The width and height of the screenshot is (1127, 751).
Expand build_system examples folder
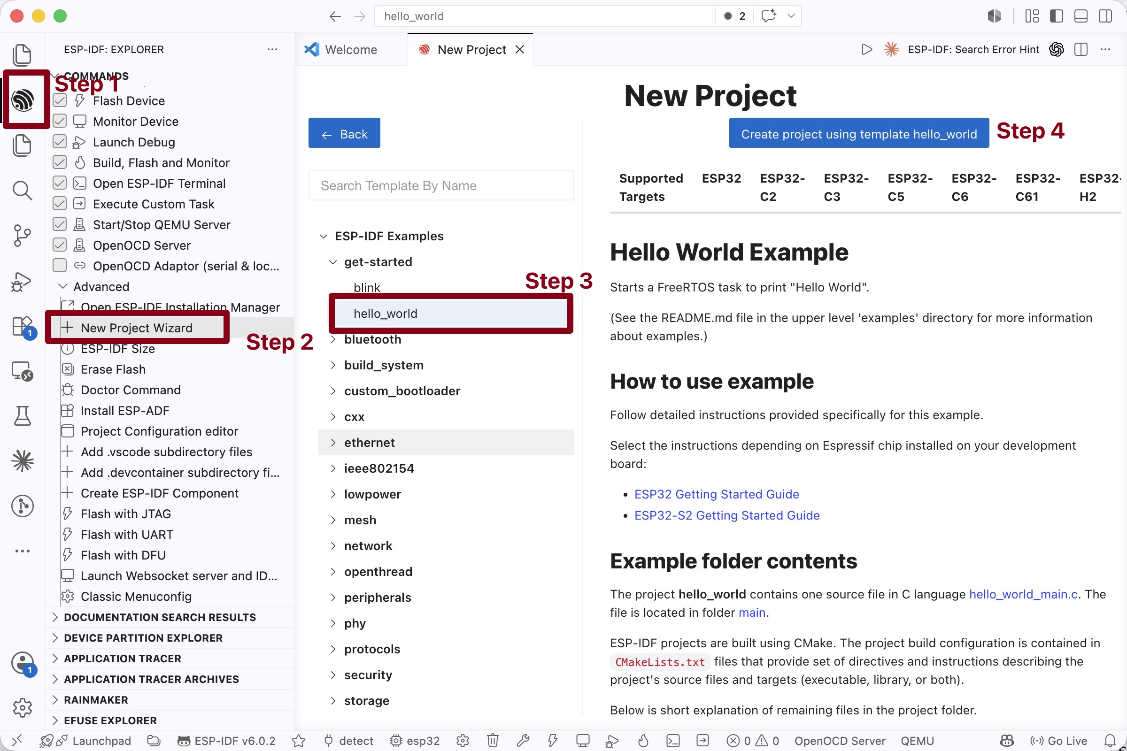[x=333, y=366]
